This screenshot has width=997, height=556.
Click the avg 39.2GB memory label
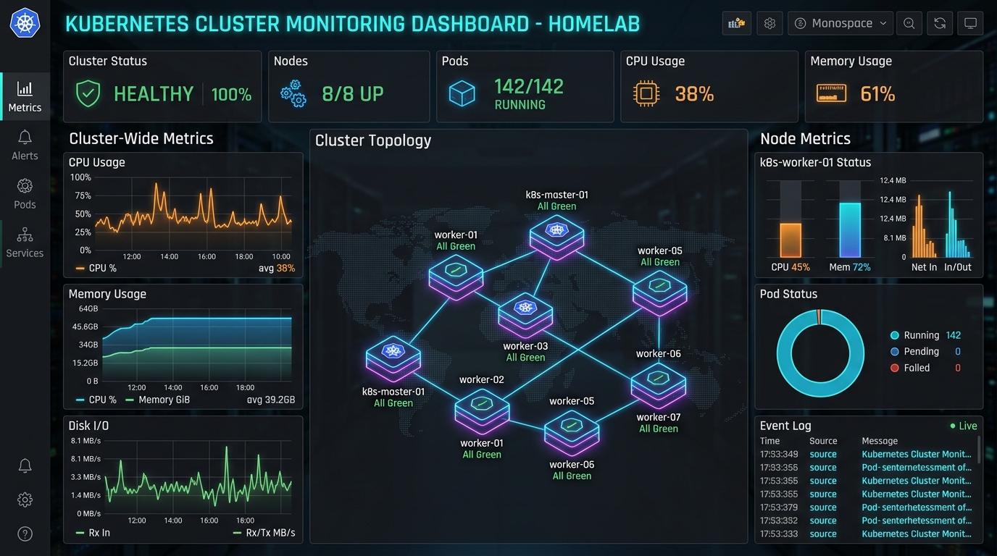point(270,400)
